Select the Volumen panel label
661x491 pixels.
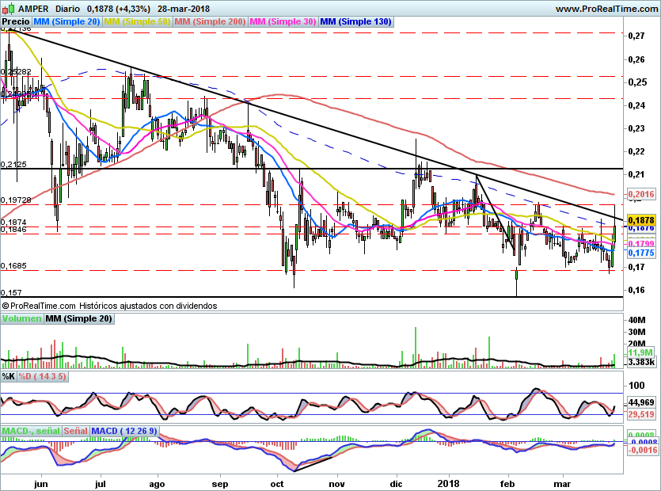(22, 319)
